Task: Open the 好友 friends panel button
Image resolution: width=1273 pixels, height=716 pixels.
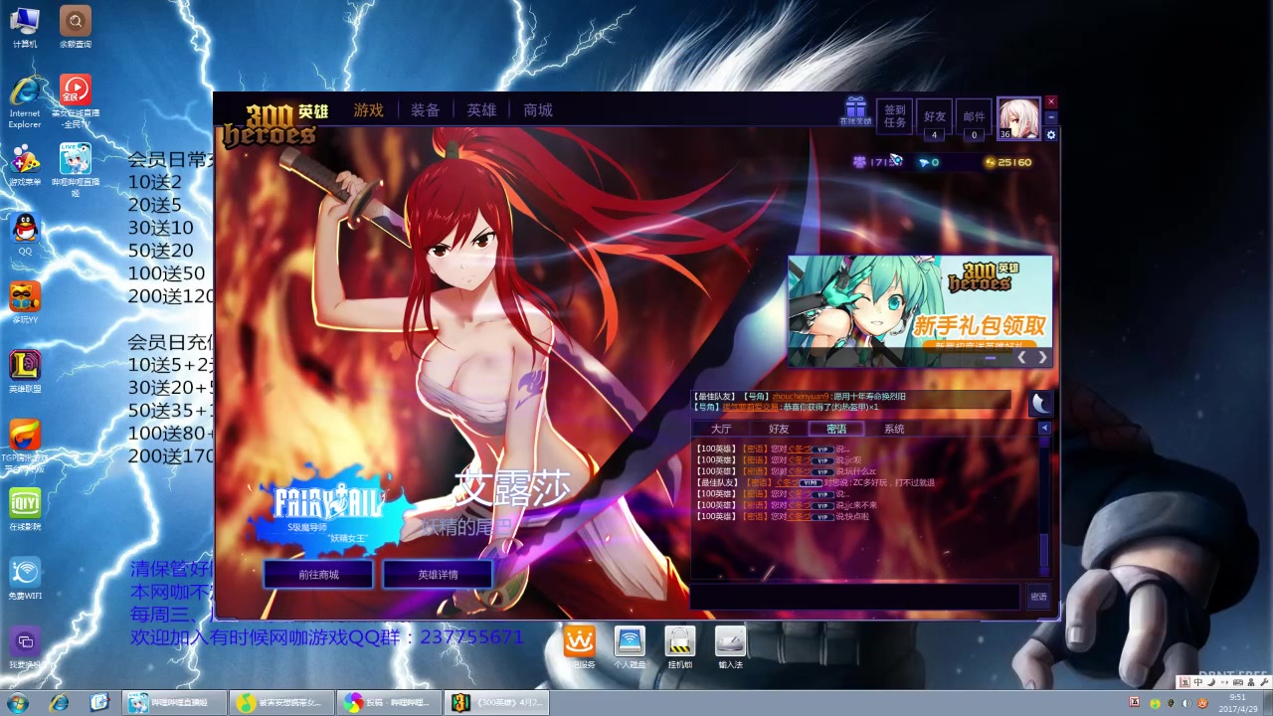Action: [935, 116]
